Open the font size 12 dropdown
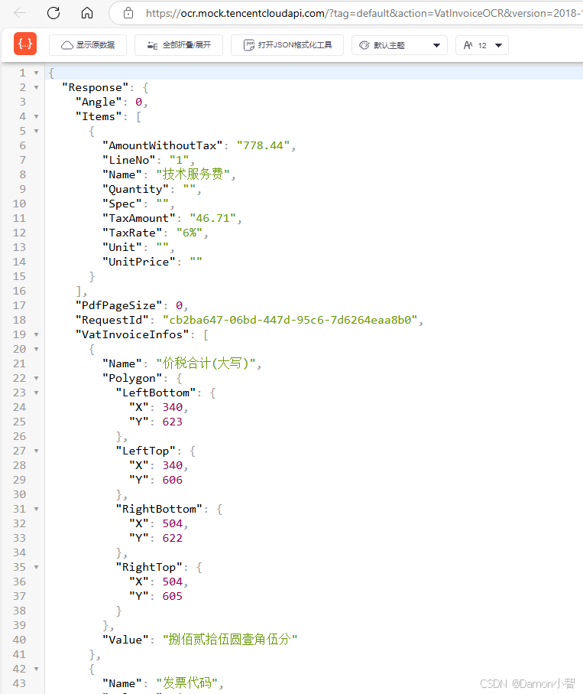The width and height of the screenshot is (583, 694). pyautogui.click(x=482, y=45)
